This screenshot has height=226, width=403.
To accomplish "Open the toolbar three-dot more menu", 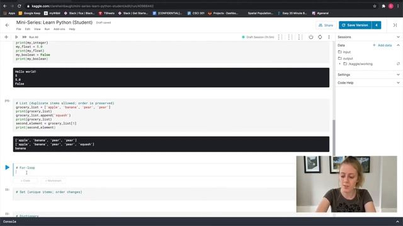I will click(x=329, y=37).
